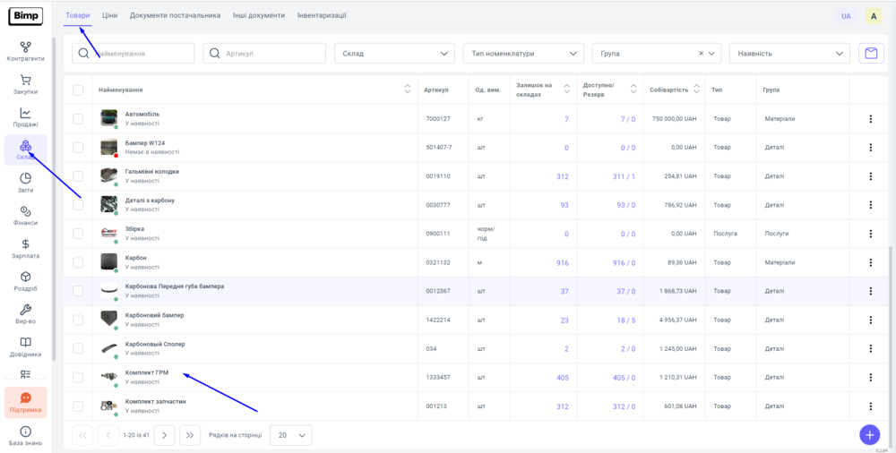This screenshot has width=896, height=453.
Task: Select all rows with header checkbox
Action: pos(78,90)
